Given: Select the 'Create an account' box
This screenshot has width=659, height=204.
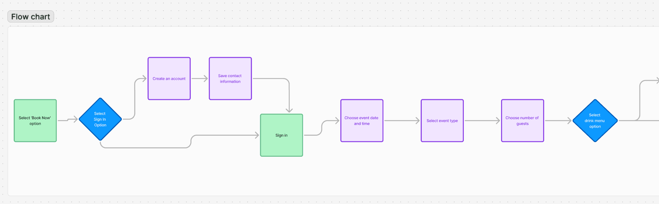Looking at the screenshot, I should pyautogui.click(x=169, y=79).
